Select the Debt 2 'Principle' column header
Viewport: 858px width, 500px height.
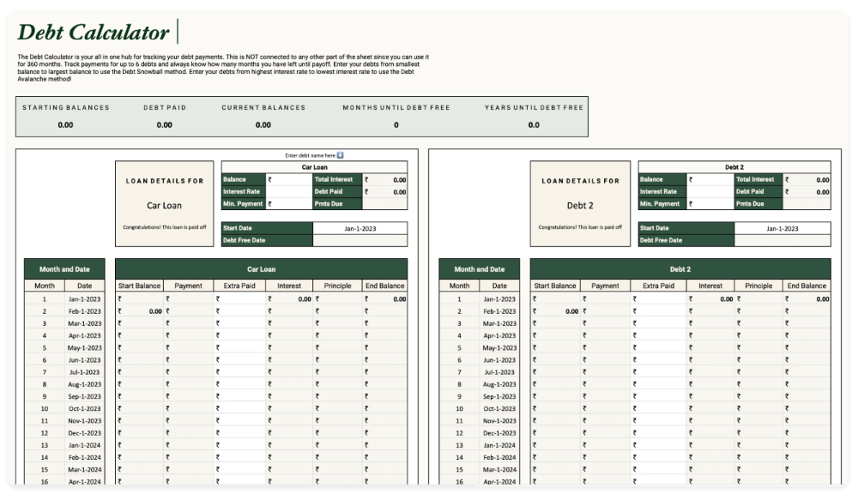click(758, 286)
